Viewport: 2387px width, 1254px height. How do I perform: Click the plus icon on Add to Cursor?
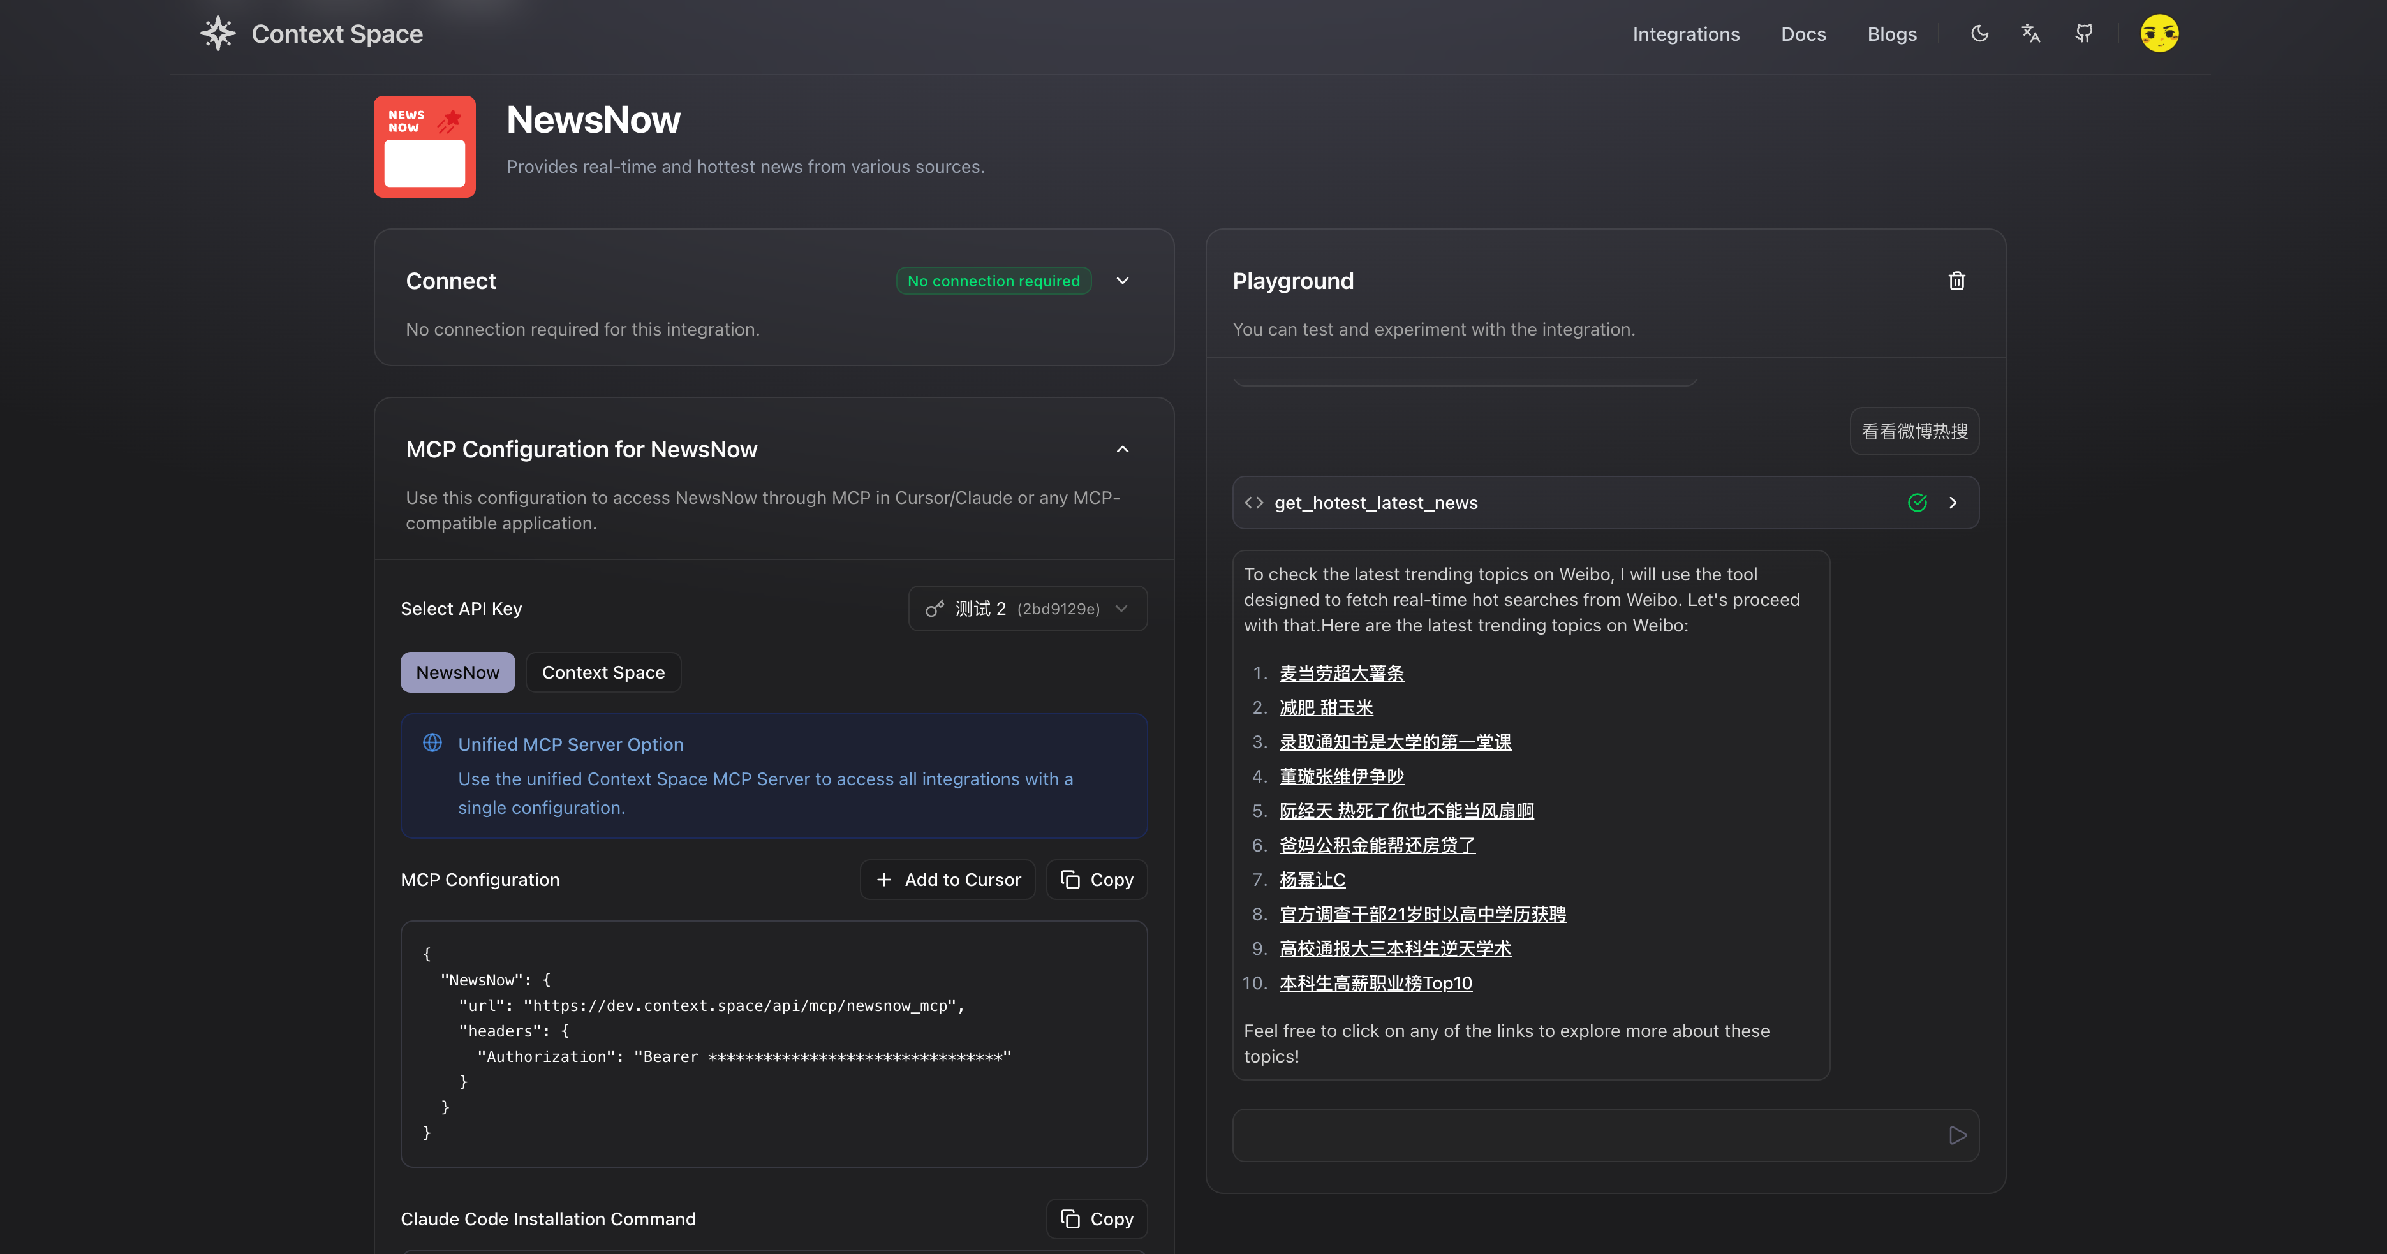(x=884, y=880)
